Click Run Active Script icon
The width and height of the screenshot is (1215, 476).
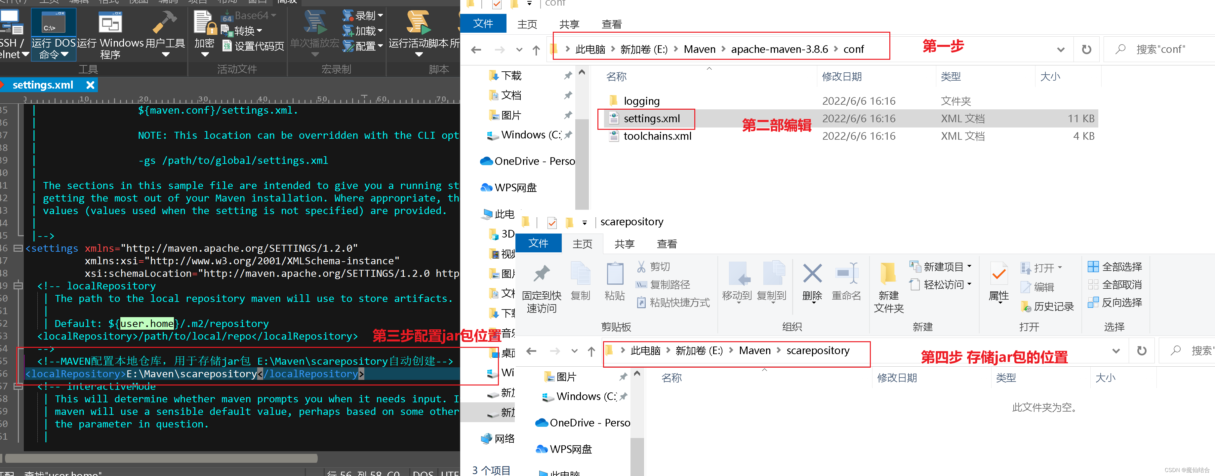pos(419,22)
